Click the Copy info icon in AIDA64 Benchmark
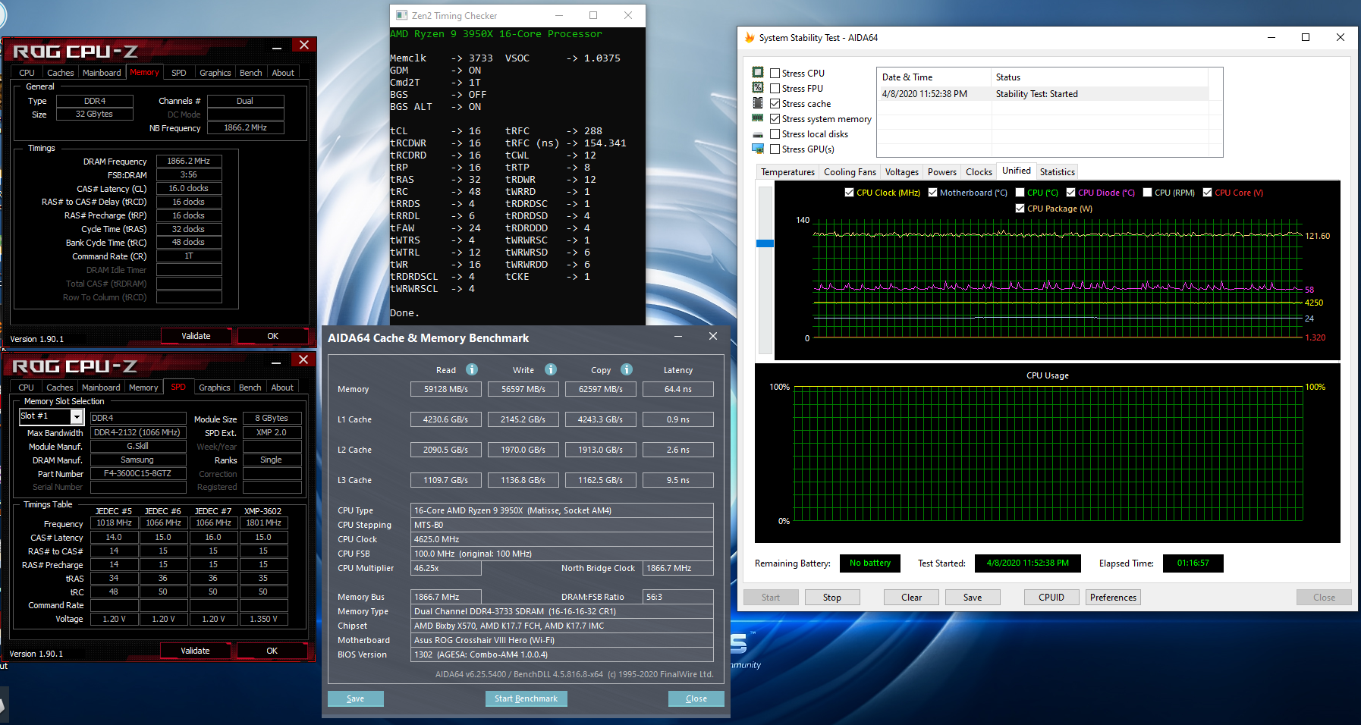 click(627, 369)
